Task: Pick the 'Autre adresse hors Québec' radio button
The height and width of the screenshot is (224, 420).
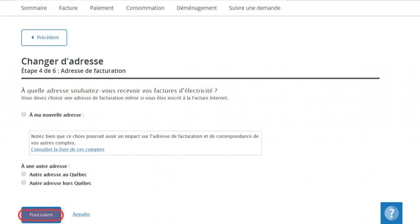Action: 23,183
